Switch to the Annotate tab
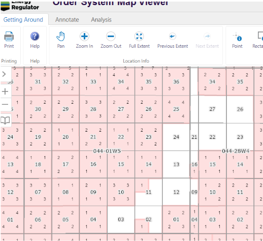The image size is (263, 241). (x=67, y=20)
